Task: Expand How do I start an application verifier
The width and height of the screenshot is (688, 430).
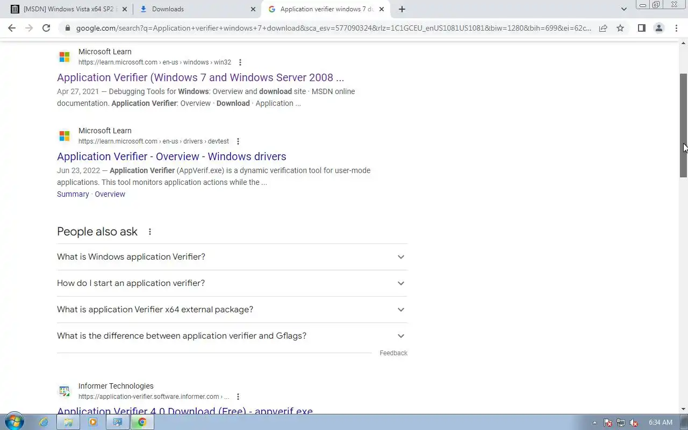Action: 232,283
